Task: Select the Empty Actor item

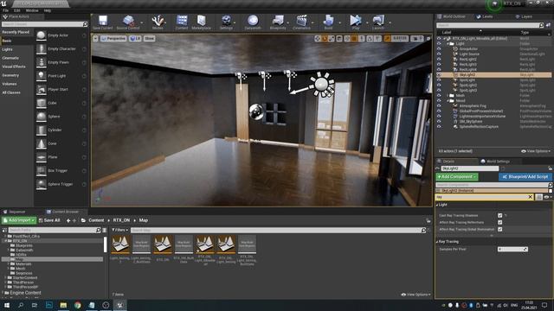Action: 61,35
